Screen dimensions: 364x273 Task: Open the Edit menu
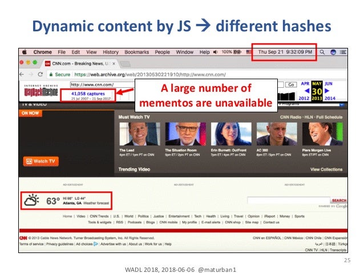pos(76,52)
